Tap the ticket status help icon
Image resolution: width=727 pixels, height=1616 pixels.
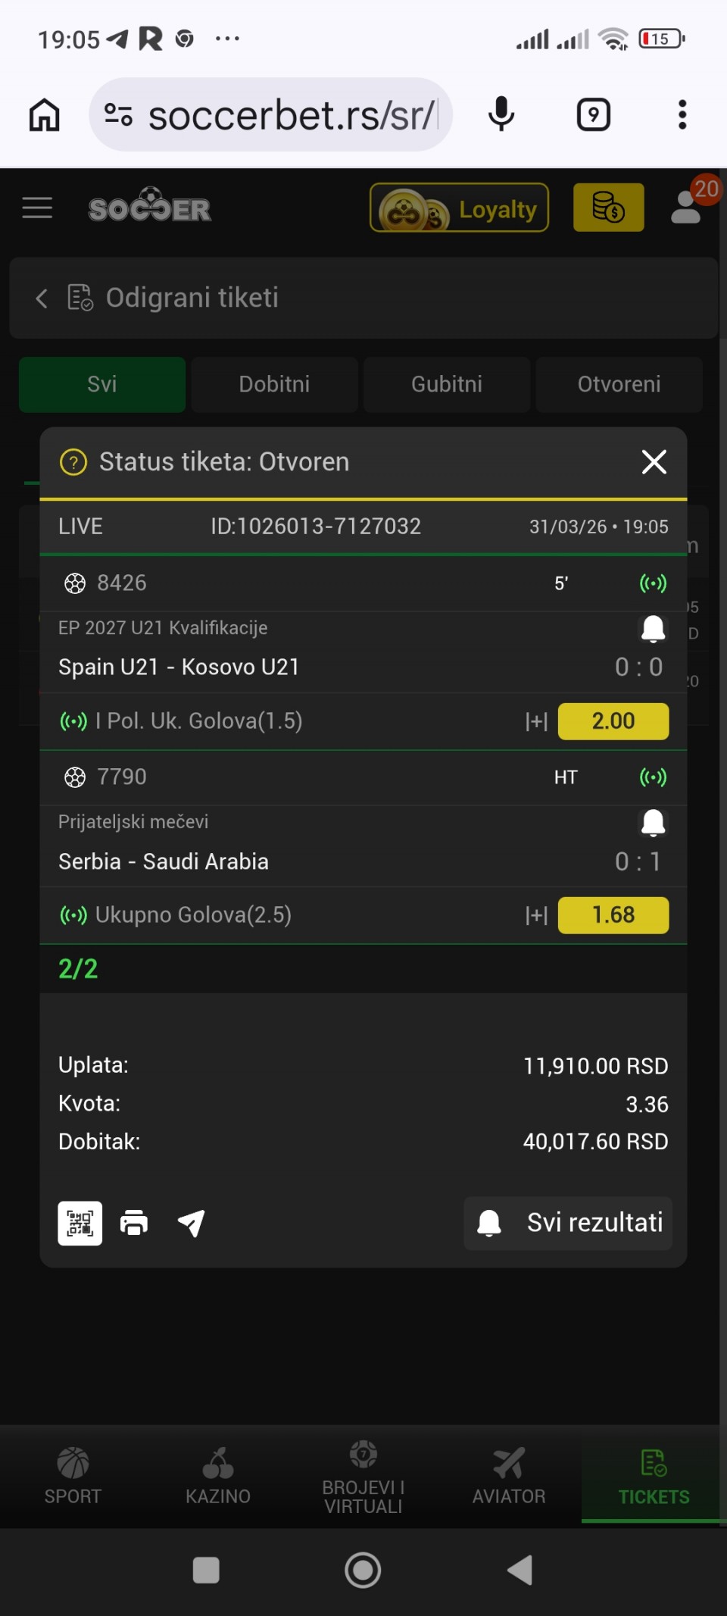point(73,462)
